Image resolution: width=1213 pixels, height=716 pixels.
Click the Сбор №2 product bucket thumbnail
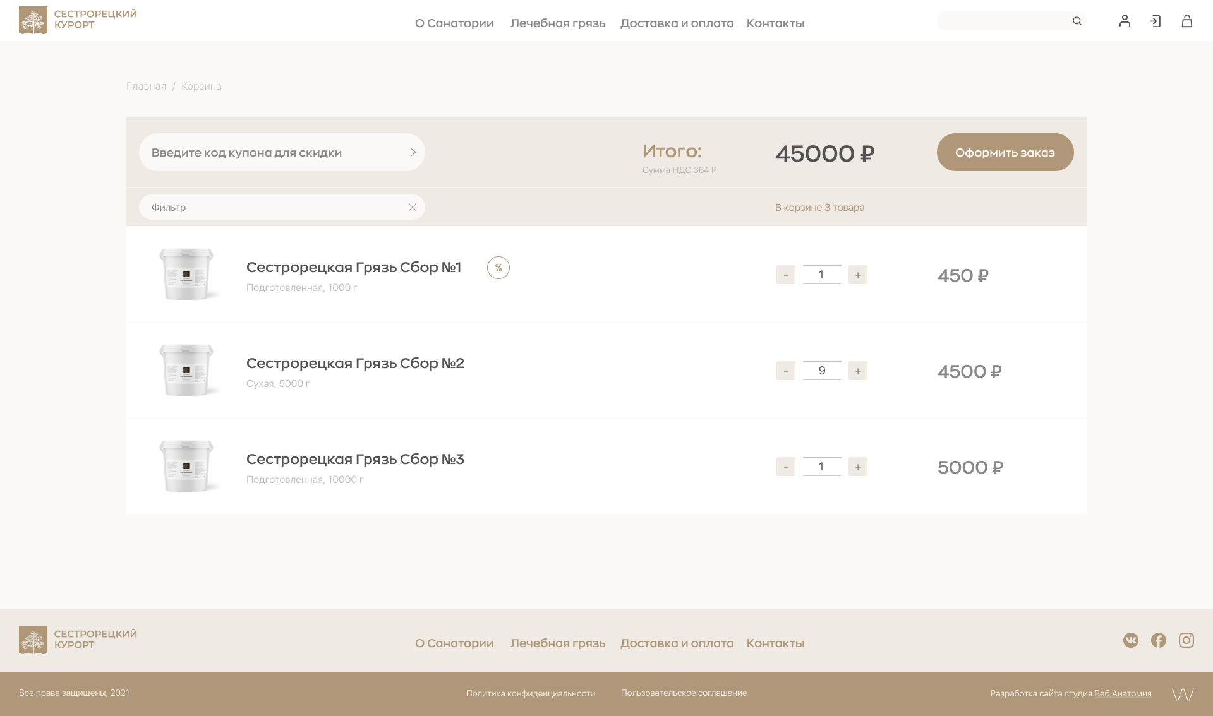(186, 371)
